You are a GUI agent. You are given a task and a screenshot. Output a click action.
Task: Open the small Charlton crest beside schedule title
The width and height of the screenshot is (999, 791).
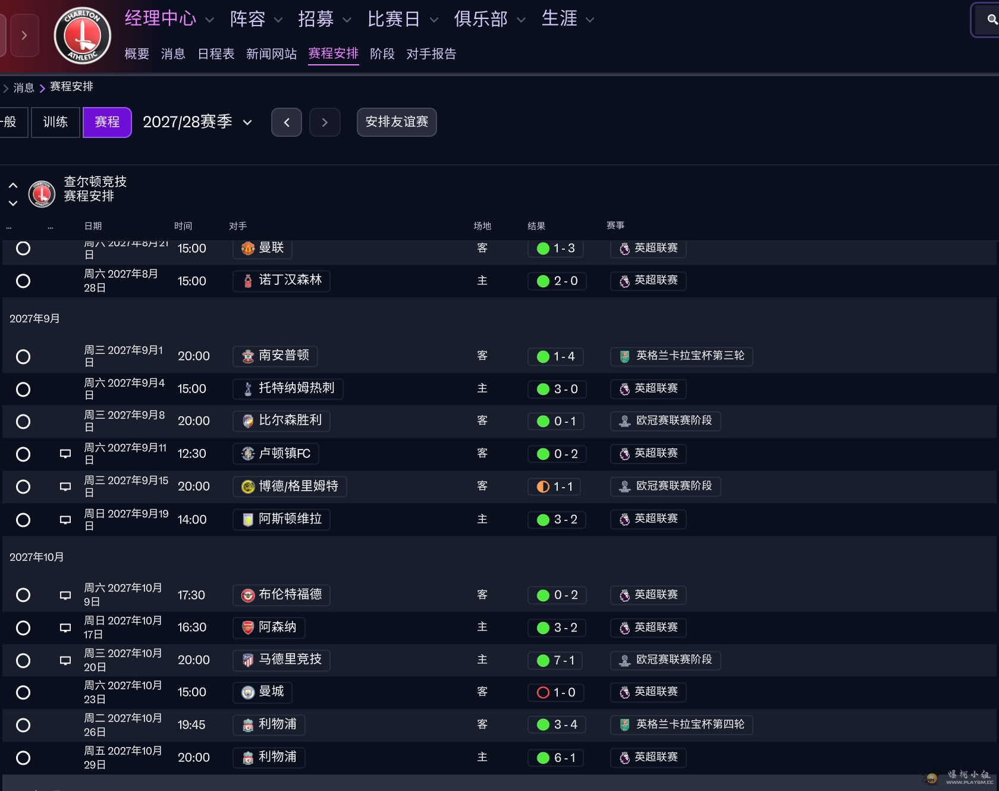point(42,193)
